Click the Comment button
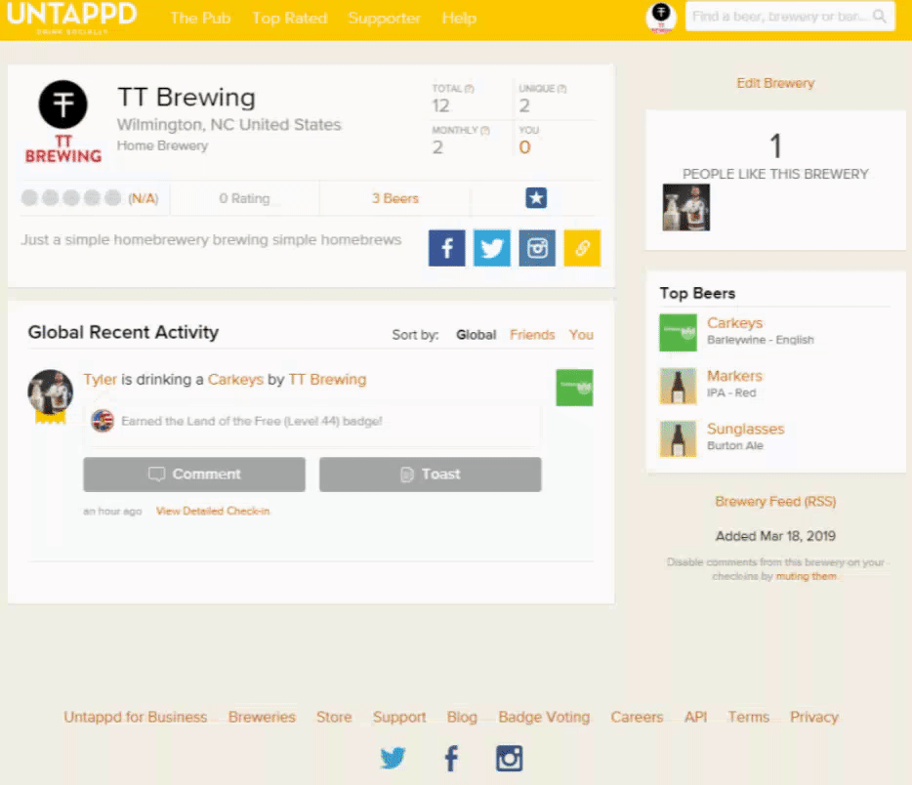 click(194, 475)
